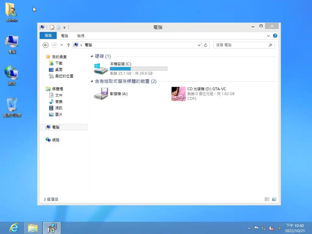
Task: Click the network tray icon
Action: click(x=264, y=228)
